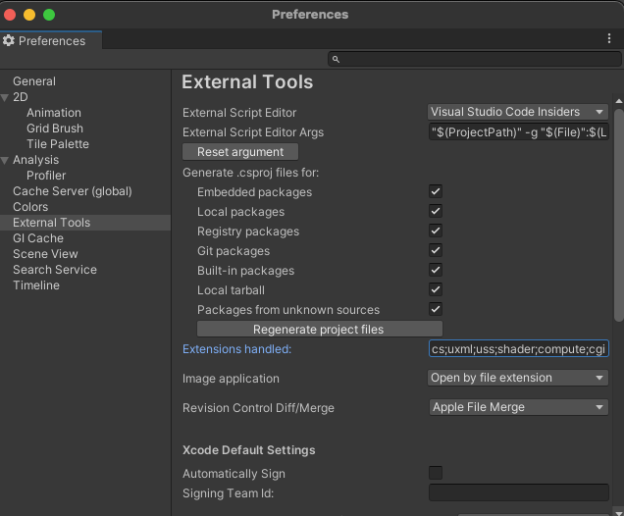
Task: Click the Extensions handled text field
Action: click(518, 349)
